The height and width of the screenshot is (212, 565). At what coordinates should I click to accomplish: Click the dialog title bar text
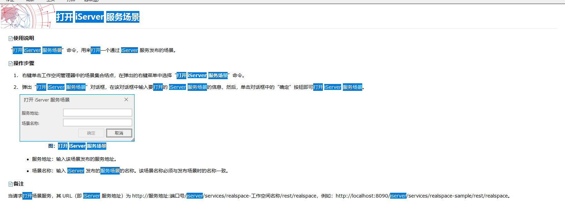47,100
